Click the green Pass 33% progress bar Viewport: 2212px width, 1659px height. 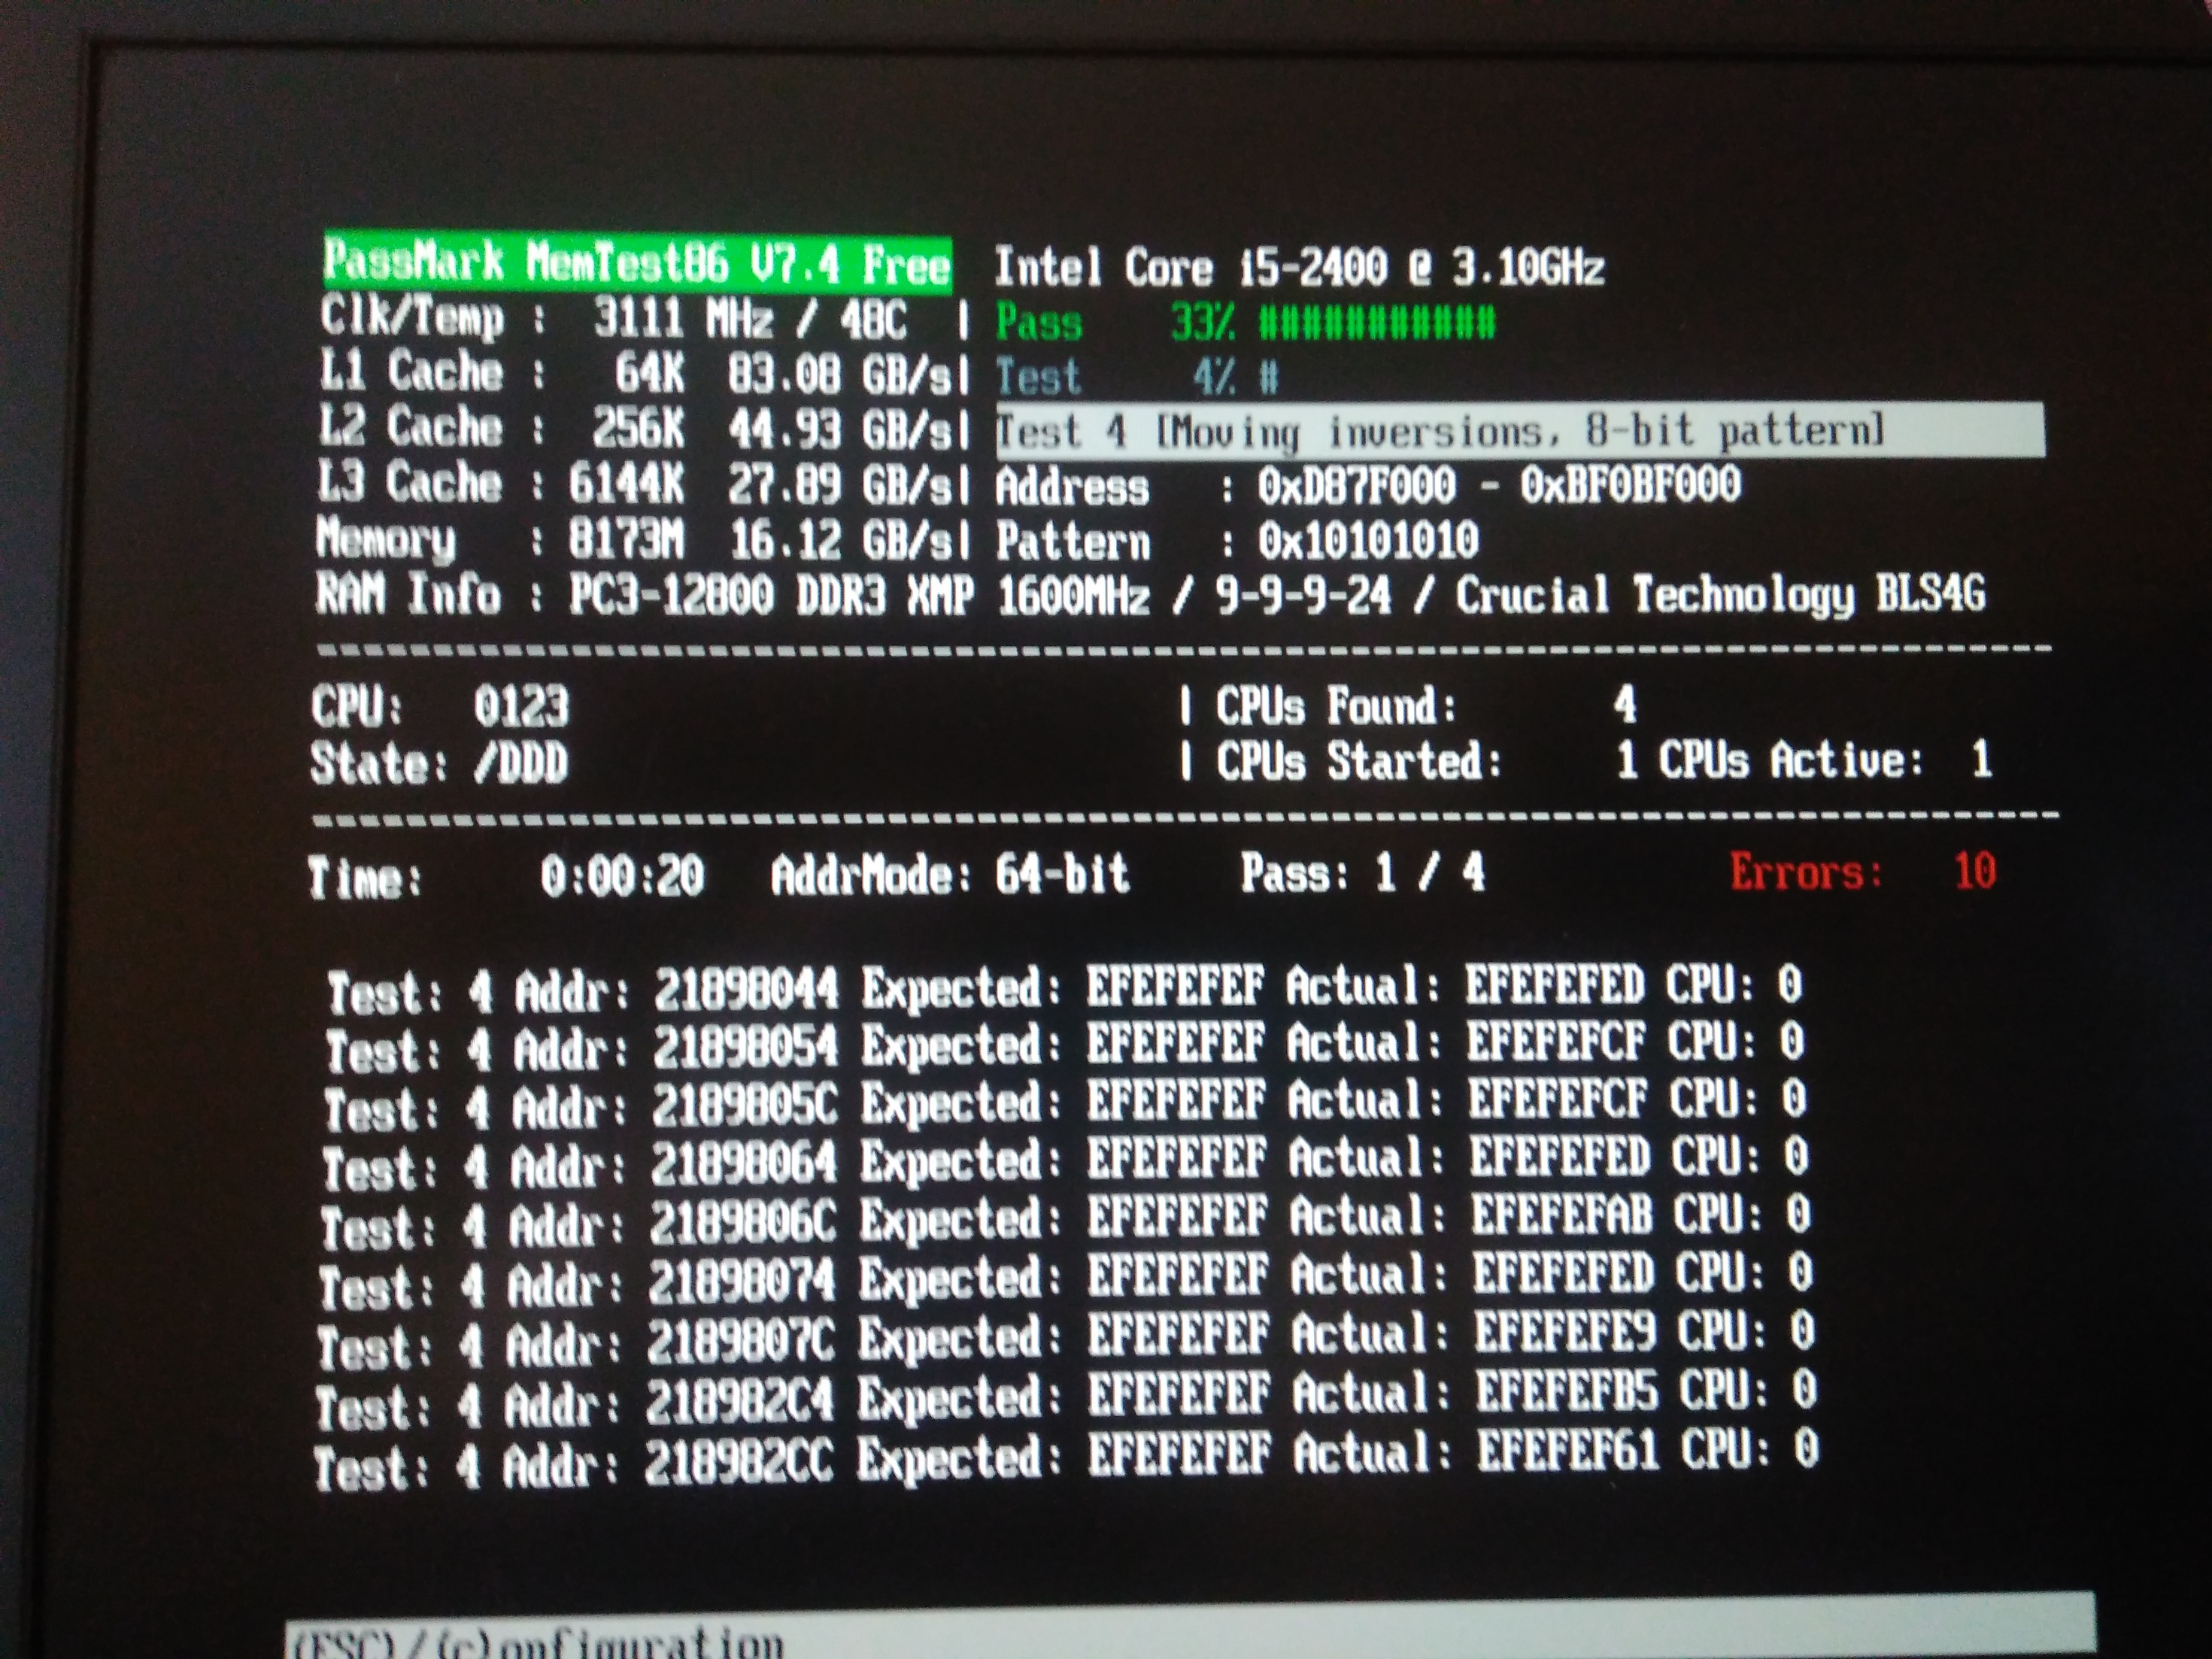point(1245,323)
